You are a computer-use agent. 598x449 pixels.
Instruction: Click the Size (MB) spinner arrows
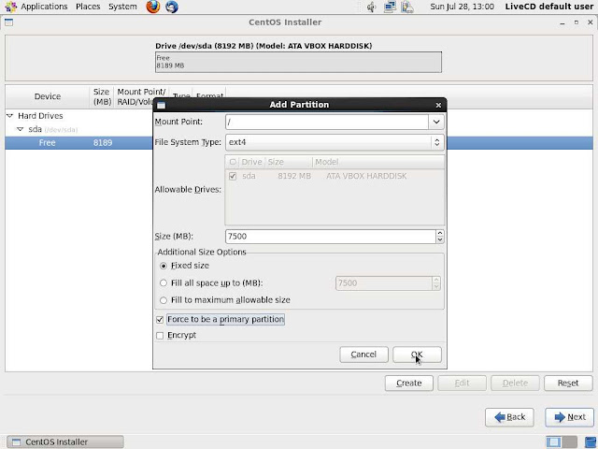(440, 237)
